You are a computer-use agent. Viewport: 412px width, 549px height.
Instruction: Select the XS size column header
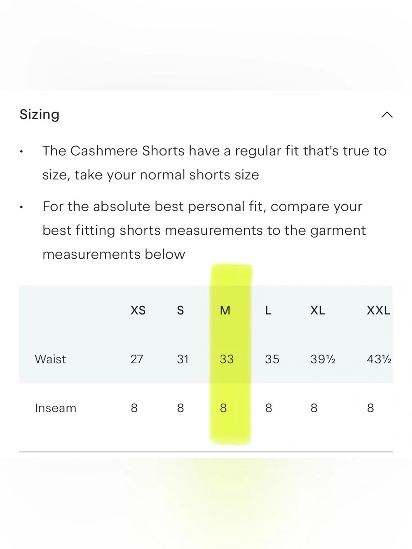[138, 310]
